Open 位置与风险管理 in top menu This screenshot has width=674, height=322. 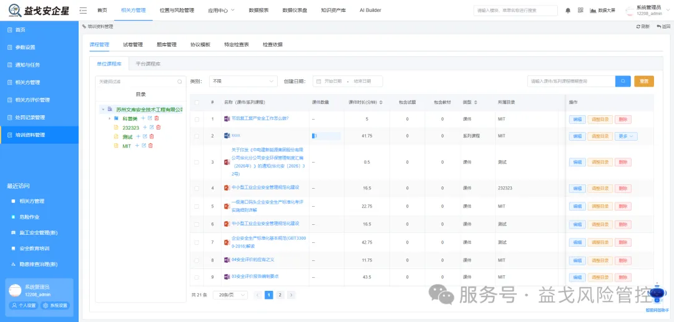(177, 11)
